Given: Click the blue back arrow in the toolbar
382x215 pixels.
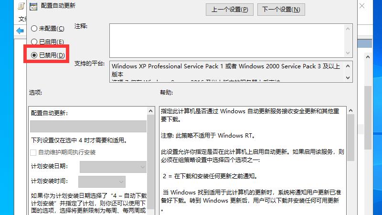Looking at the screenshot, I should coord(20,31).
